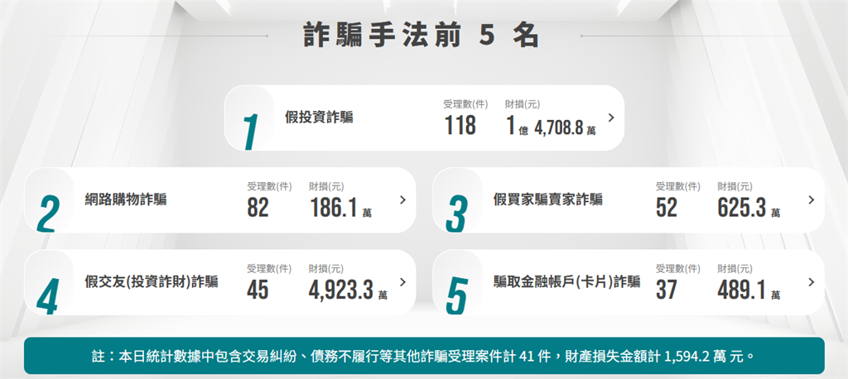Expand the 假交友(投資詐財)詐騙 chevron arrow
The width and height of the screenshot is (848, 379).
(402, 281)
